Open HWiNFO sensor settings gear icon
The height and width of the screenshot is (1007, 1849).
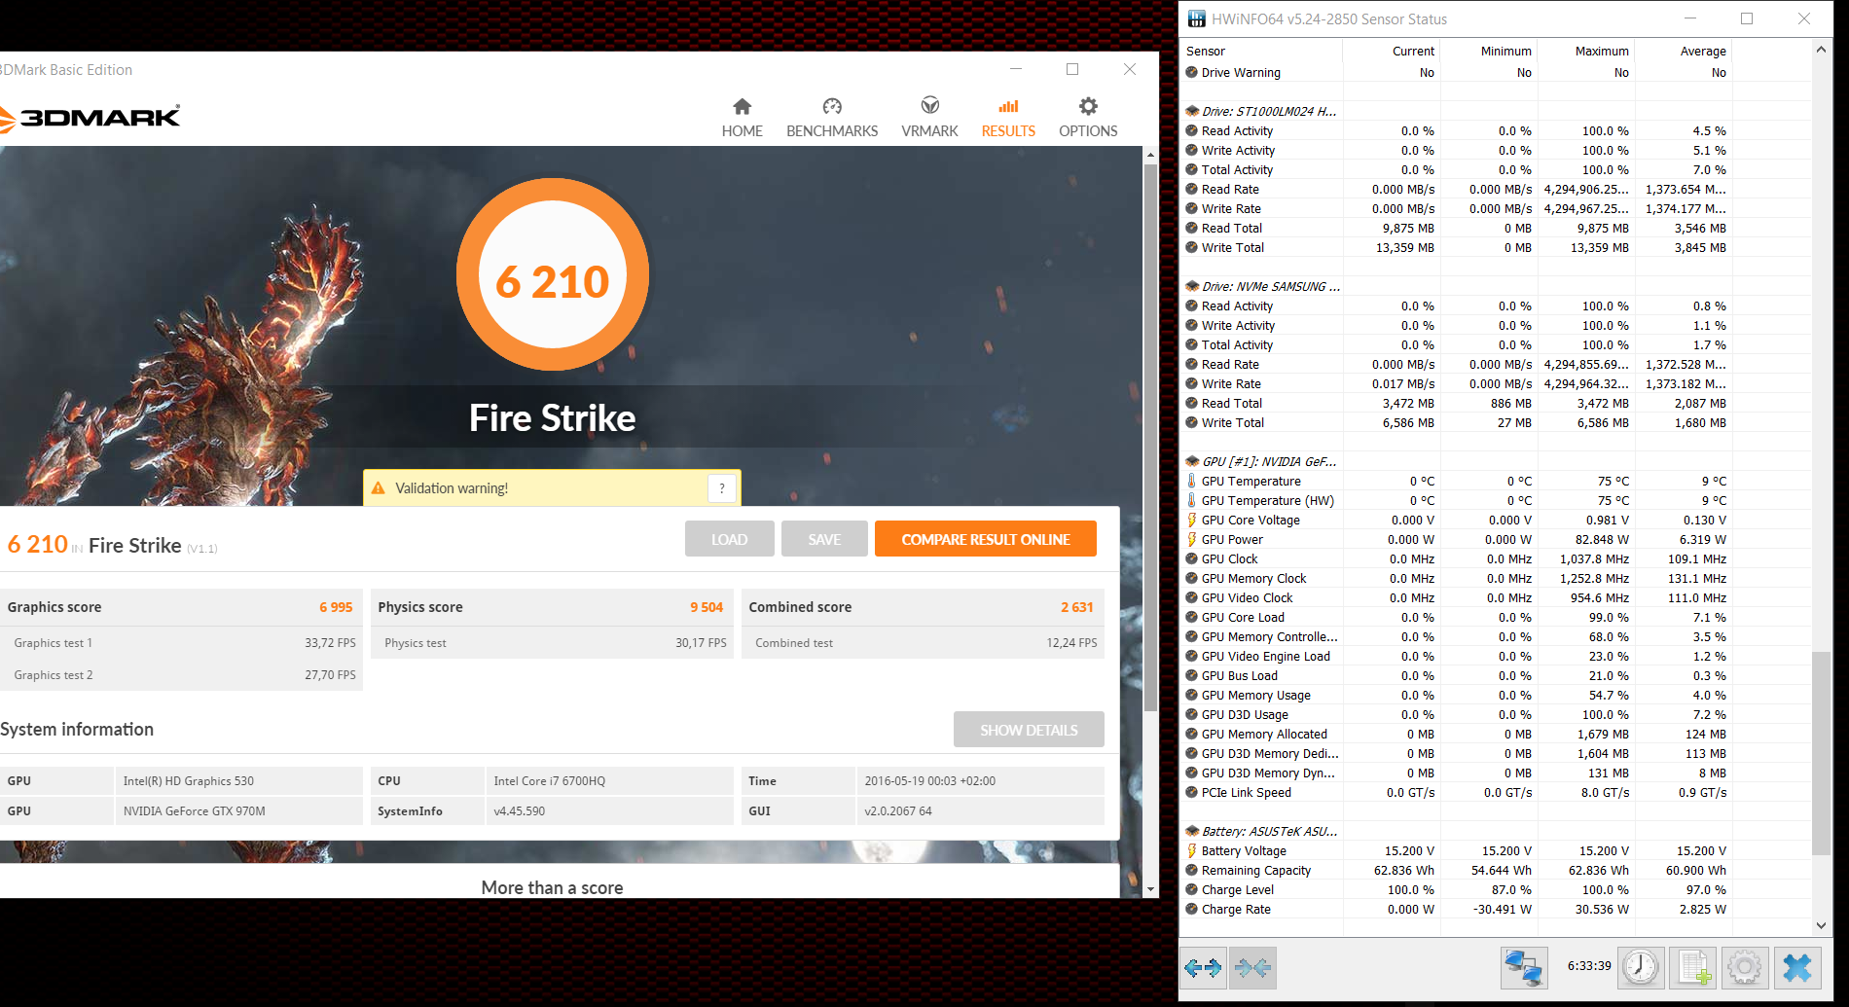click(x=1745, y=967)
